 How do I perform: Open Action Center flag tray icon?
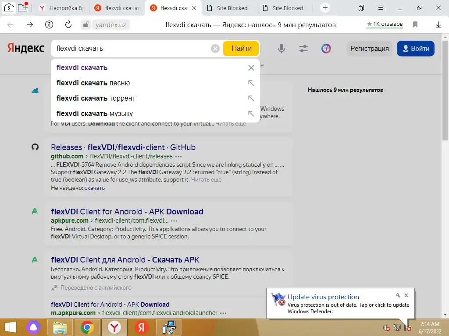click(408, 328)
